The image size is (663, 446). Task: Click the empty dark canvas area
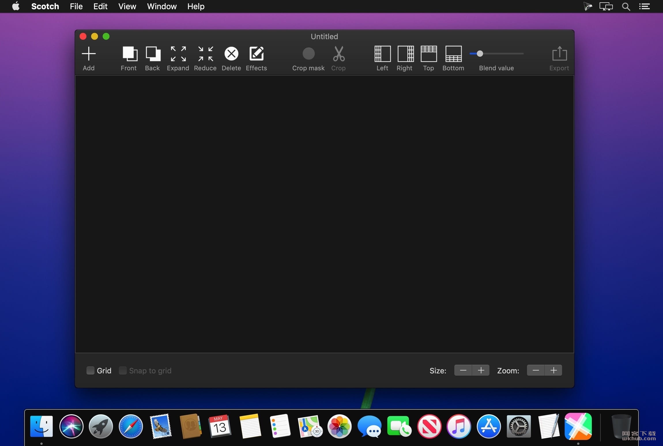325,214
